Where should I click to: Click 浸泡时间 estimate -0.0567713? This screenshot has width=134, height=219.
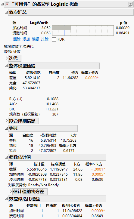37,180
